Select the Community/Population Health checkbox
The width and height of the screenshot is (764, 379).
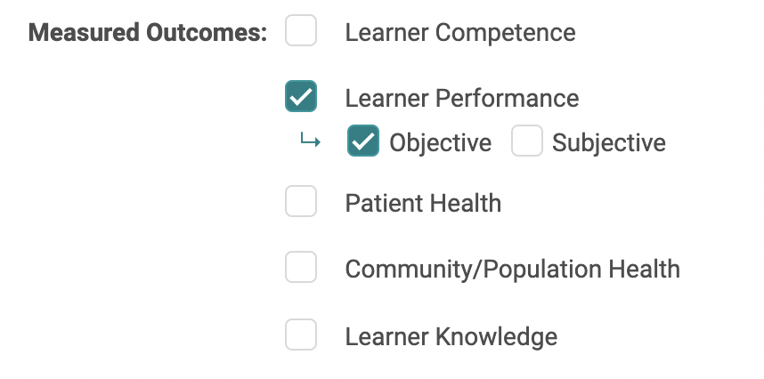click(x=301, y=267)
